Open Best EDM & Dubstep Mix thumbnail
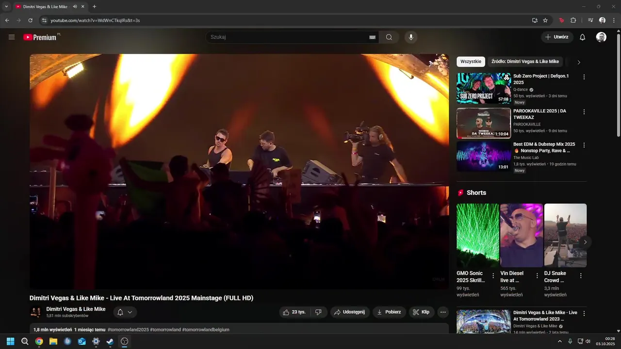The width and height of the screenshot is (621, 349). [x=484, y=157]
